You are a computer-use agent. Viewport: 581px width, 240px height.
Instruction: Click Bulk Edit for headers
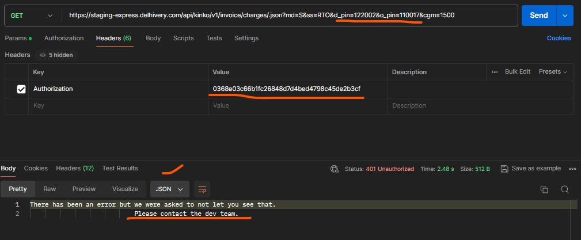517,72
